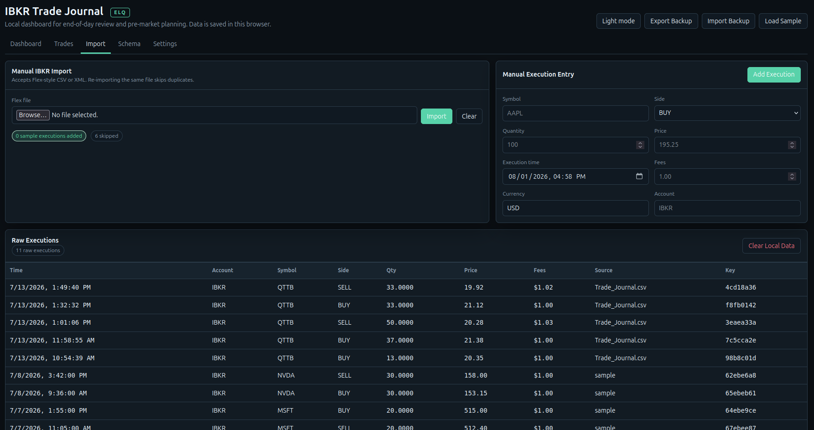The height and width of the screenshot is (430, 814).
Task: Click the '6 skipped' badge
Action: (x=107, y=136)
